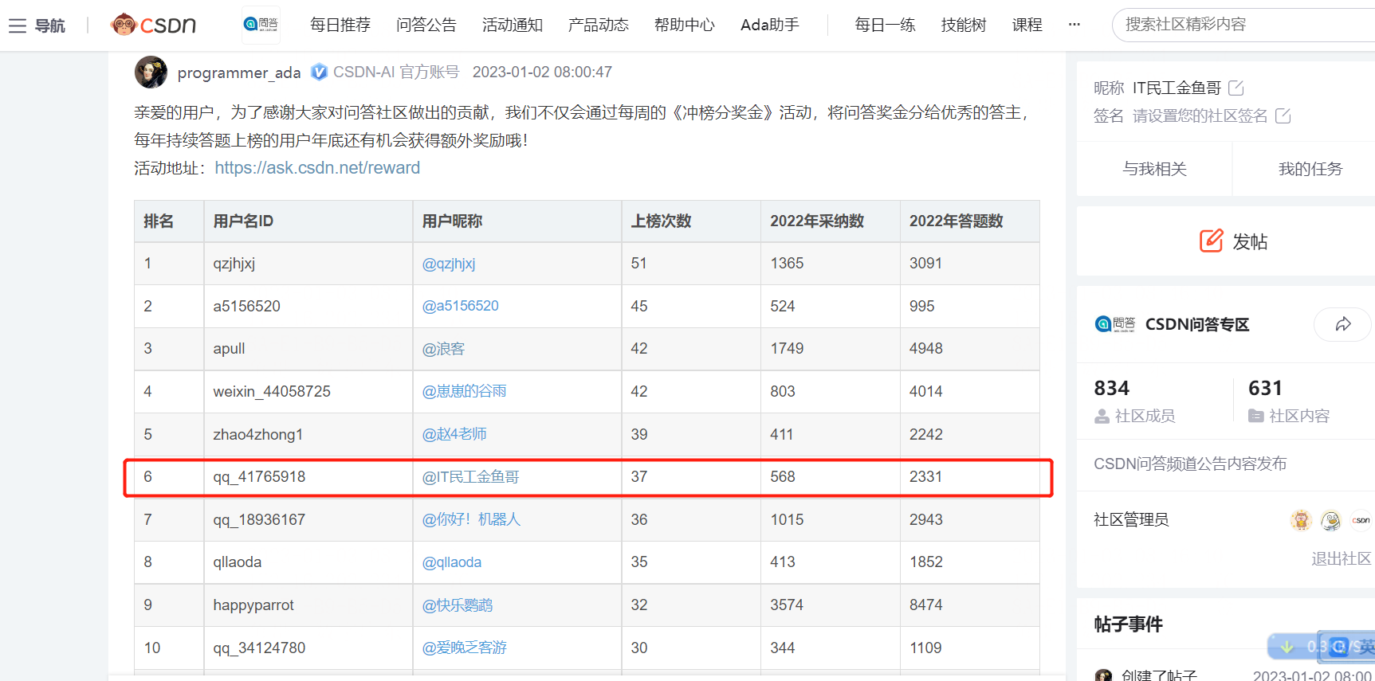The width and height of the screenshot is (1375, 681).
Task: Click the CSDN-AI 官方账号 label
Action: 396,72
